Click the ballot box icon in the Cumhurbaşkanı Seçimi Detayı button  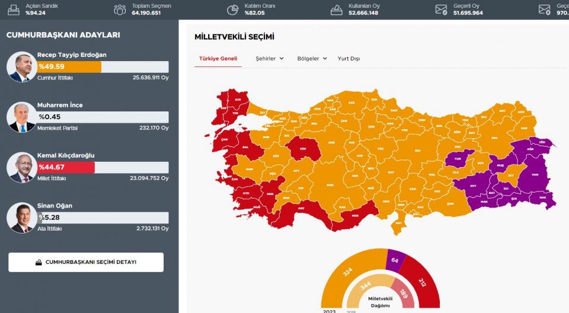tap(39, 262)
